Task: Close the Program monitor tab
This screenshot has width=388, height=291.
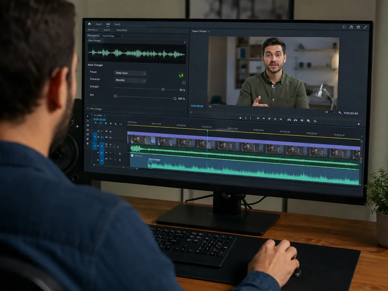Action: click(209, 32)
